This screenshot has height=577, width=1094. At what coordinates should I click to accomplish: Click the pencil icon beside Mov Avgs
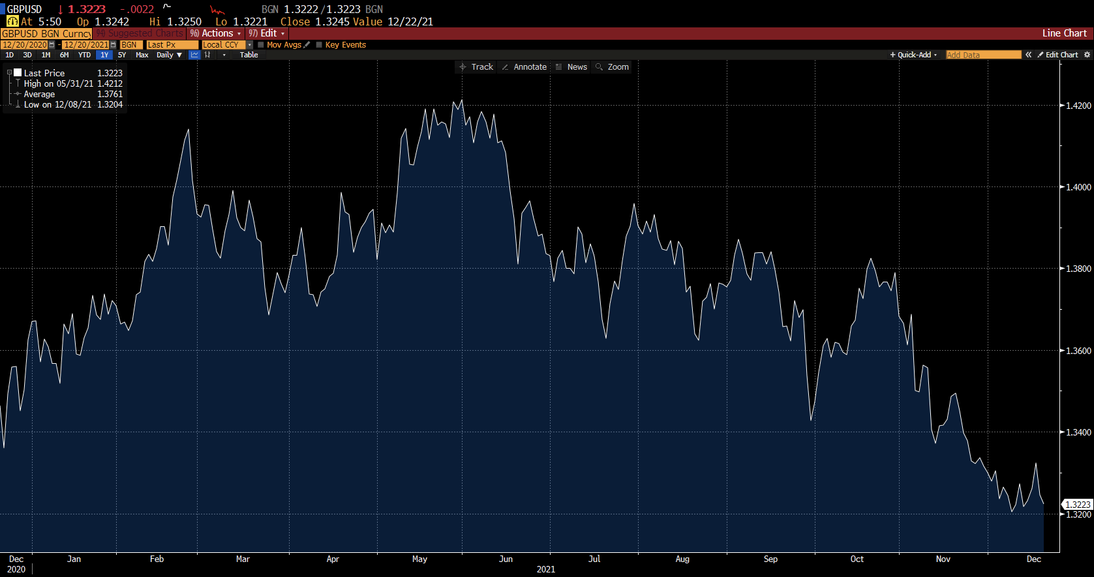click(307, 45)
